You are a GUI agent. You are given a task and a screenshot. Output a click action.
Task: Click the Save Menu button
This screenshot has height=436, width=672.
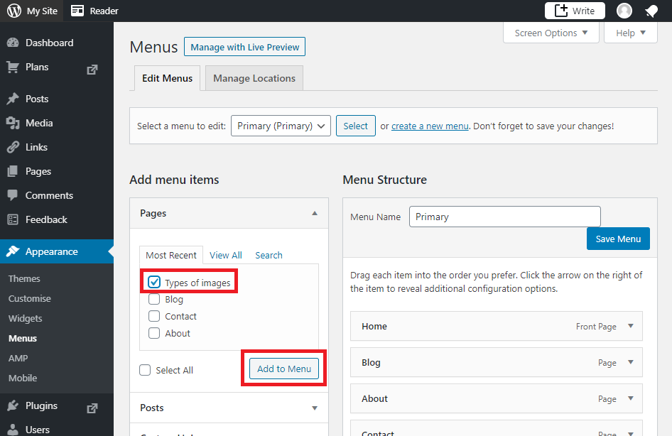(618, 239)
